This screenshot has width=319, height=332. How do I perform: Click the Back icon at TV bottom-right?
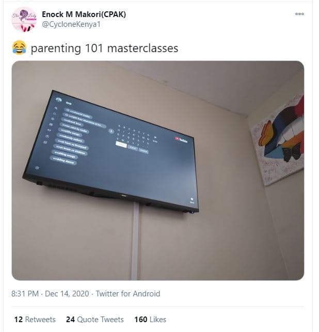coord(192,200)
